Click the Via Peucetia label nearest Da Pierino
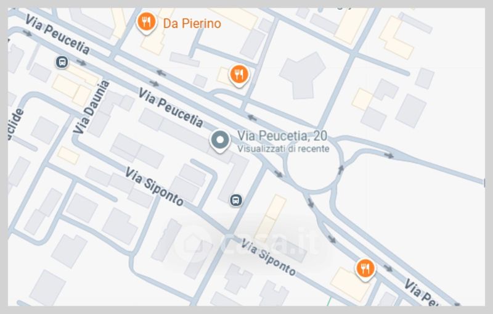Image resolution: width=493 pixels, height=314 pixels. click(x=57, y=34)
